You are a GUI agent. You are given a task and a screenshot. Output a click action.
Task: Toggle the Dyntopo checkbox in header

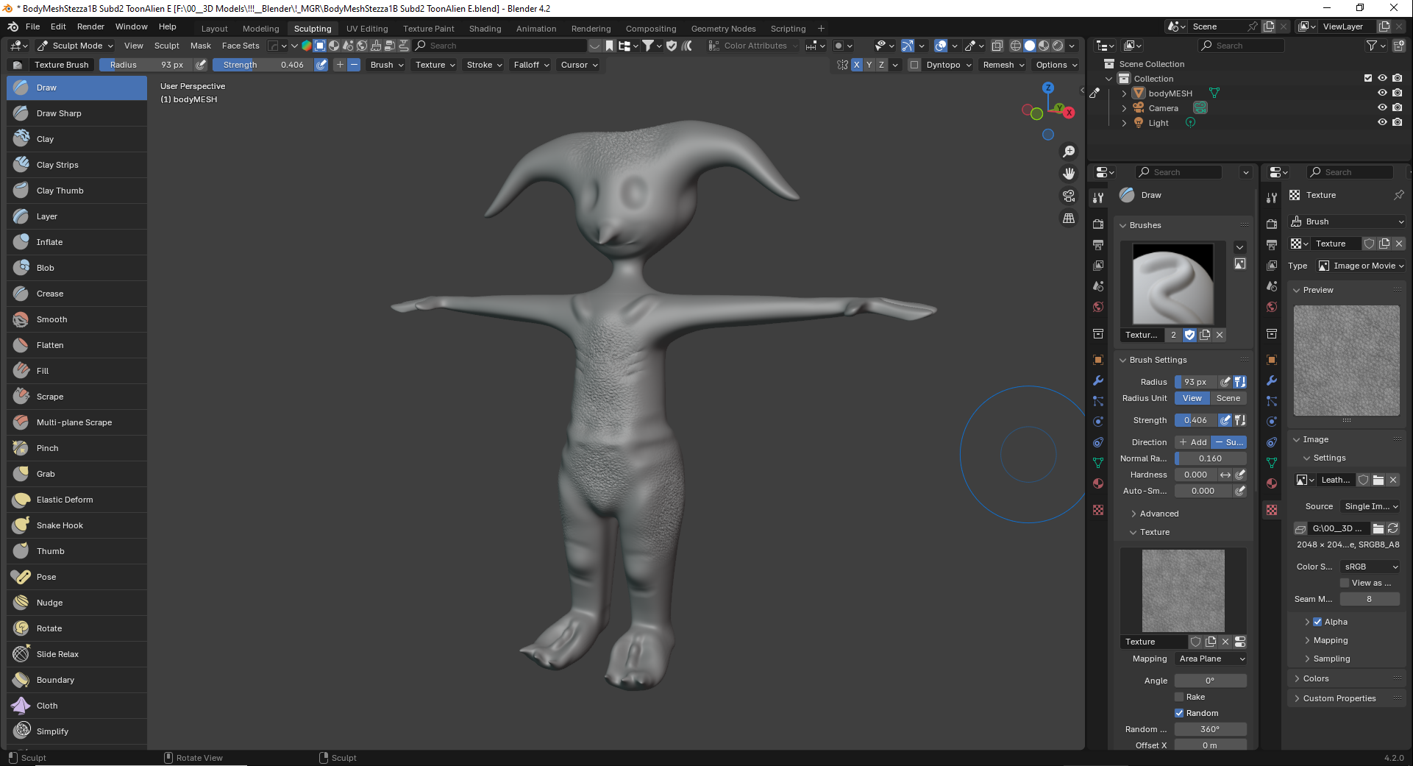(914, 65)
